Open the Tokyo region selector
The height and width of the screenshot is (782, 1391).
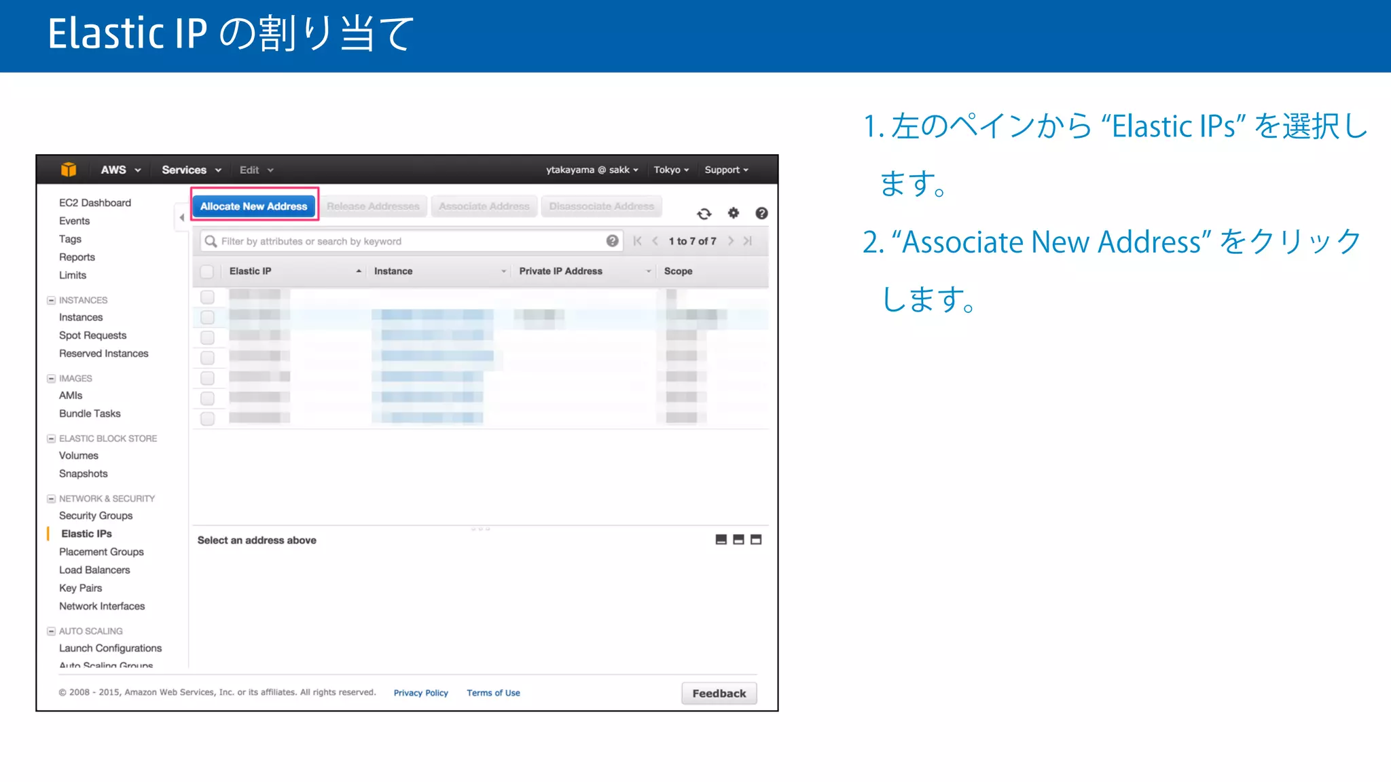tap(671, 170)
